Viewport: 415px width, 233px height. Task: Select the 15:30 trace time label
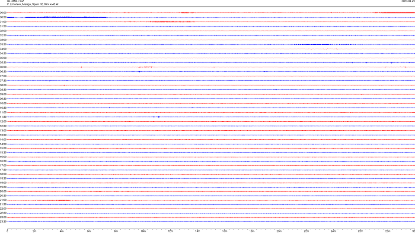[3, 153]
